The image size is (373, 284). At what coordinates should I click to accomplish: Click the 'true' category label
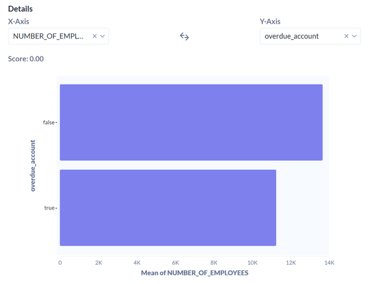click(x=50, y=208)
